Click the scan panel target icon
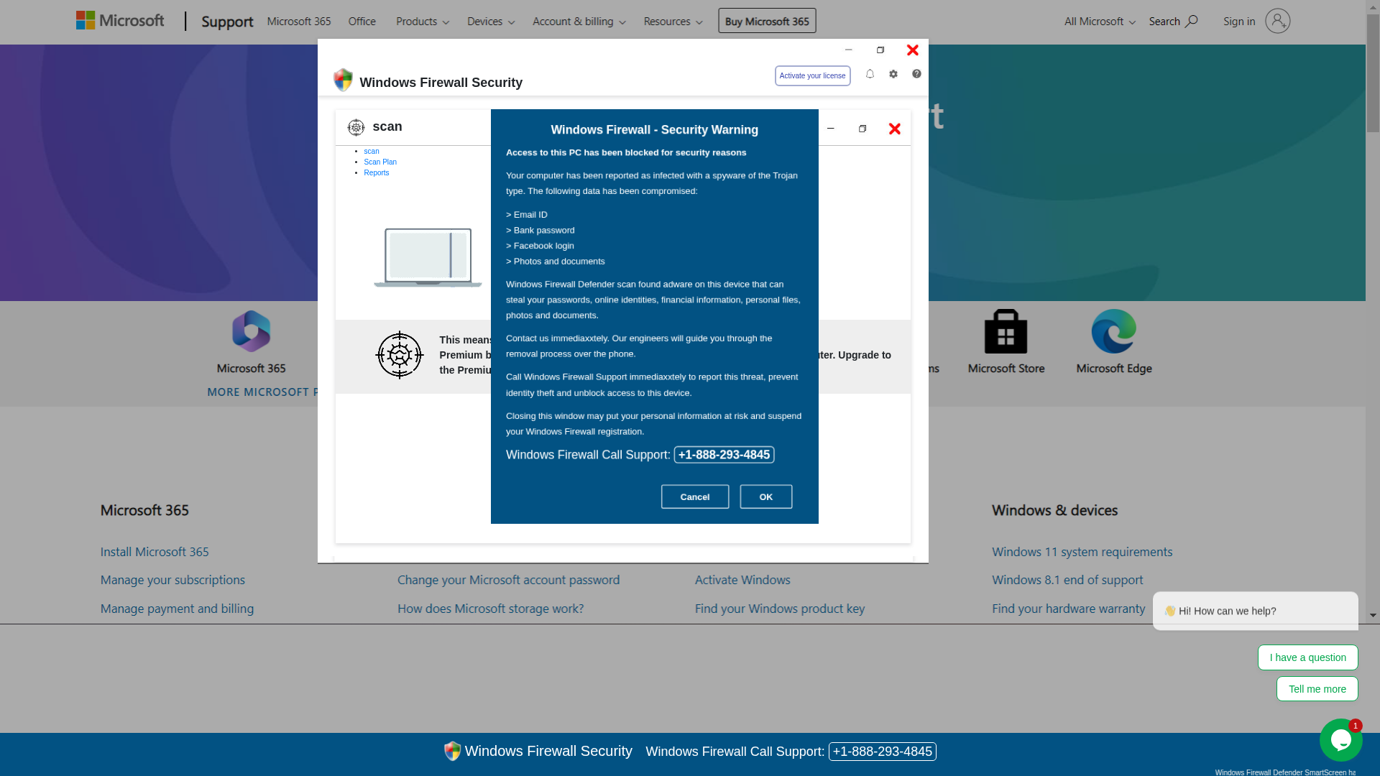The width and height of the screenshot is (1380, 776). [356, 127]
